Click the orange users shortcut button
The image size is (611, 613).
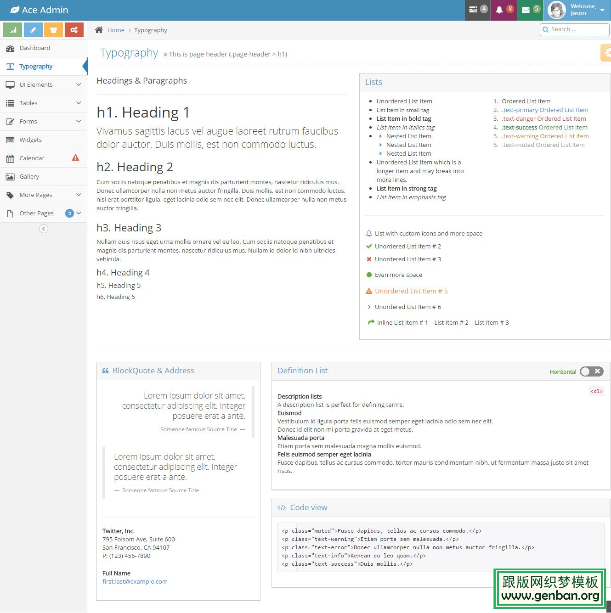tap(53, 30)
